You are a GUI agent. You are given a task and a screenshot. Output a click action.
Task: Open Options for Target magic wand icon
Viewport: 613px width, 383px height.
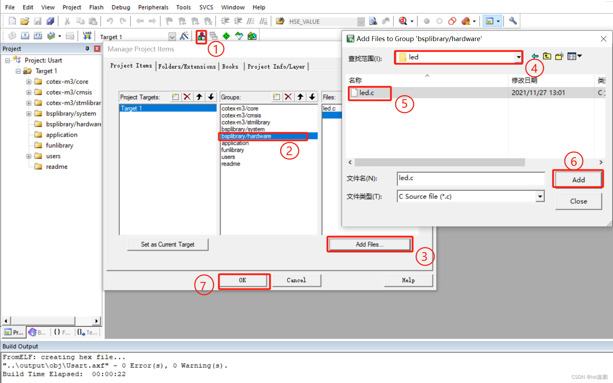184,36
